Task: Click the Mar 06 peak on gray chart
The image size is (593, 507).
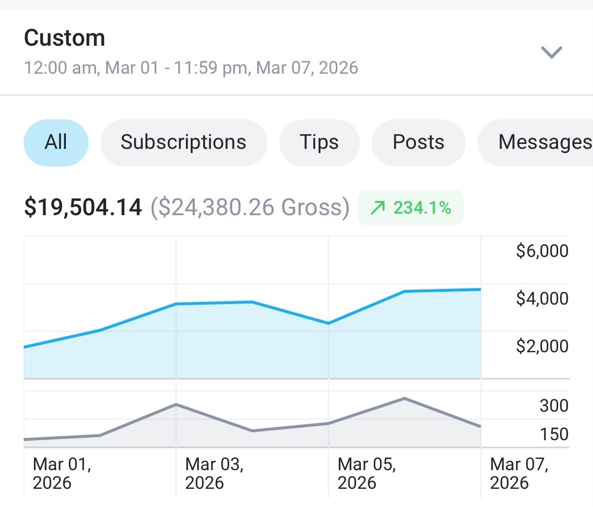Action: pyautogui.click(x=404, y=398)
